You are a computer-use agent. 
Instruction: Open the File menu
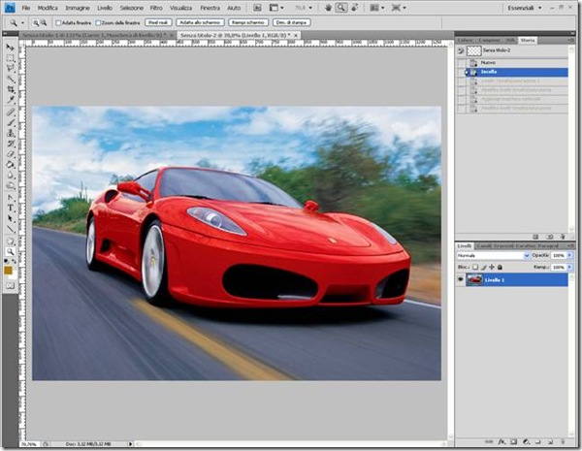point(25,8)
